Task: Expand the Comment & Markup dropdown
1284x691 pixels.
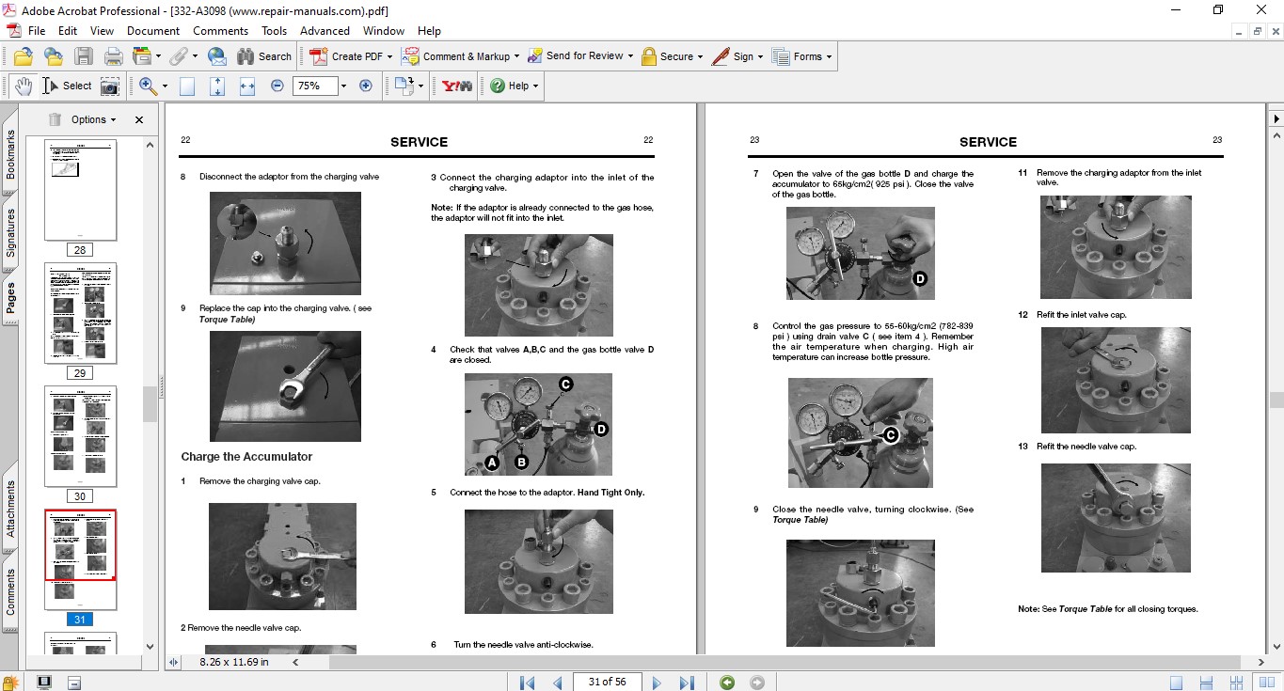Action: pos(517,56)
